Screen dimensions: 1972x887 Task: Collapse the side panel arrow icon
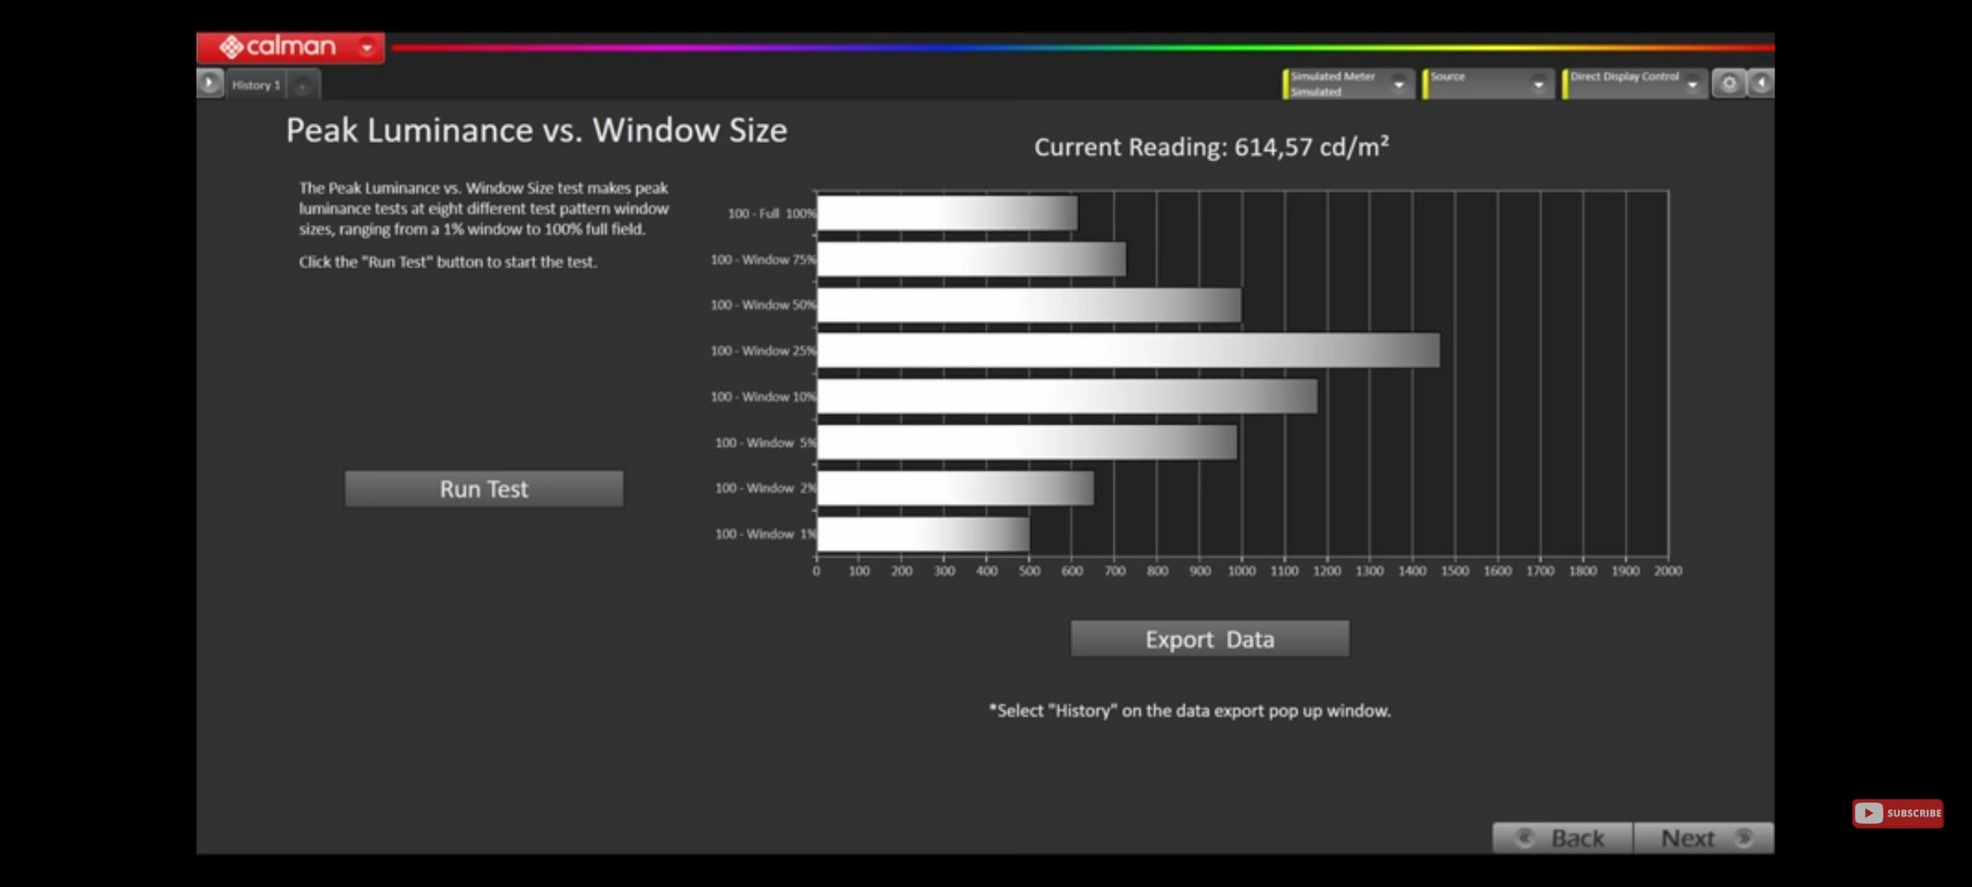pyautogui.click(x=1761, y=83)
